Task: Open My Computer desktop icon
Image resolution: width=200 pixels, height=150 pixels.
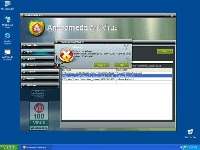Action: [x=8, y=4]
